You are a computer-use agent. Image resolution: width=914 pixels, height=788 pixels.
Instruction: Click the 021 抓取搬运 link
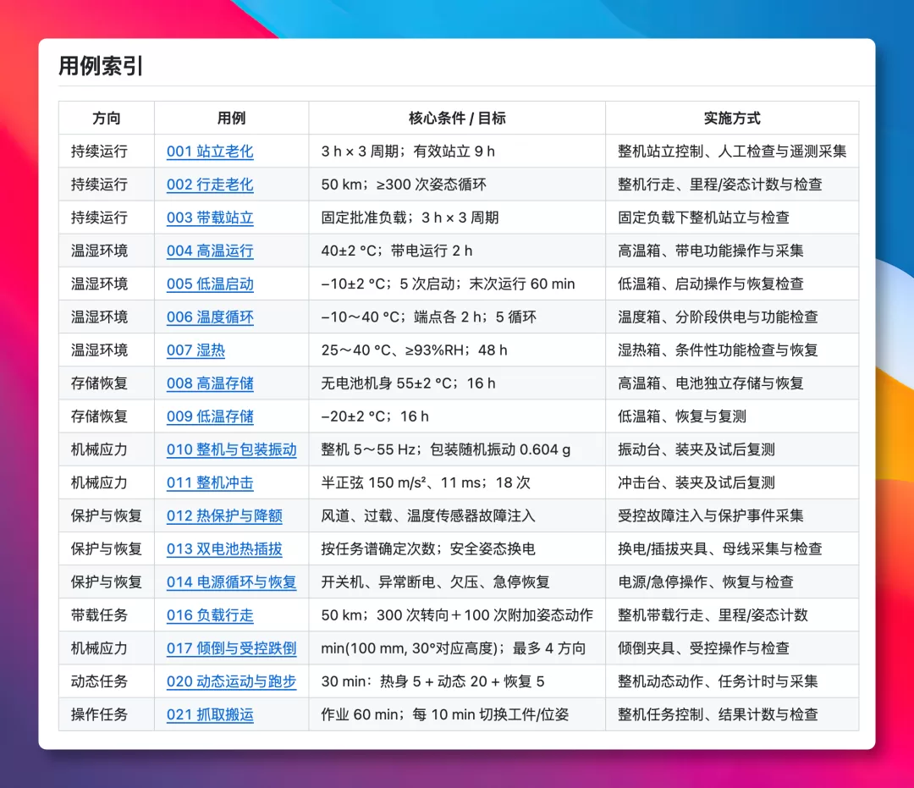210,715
